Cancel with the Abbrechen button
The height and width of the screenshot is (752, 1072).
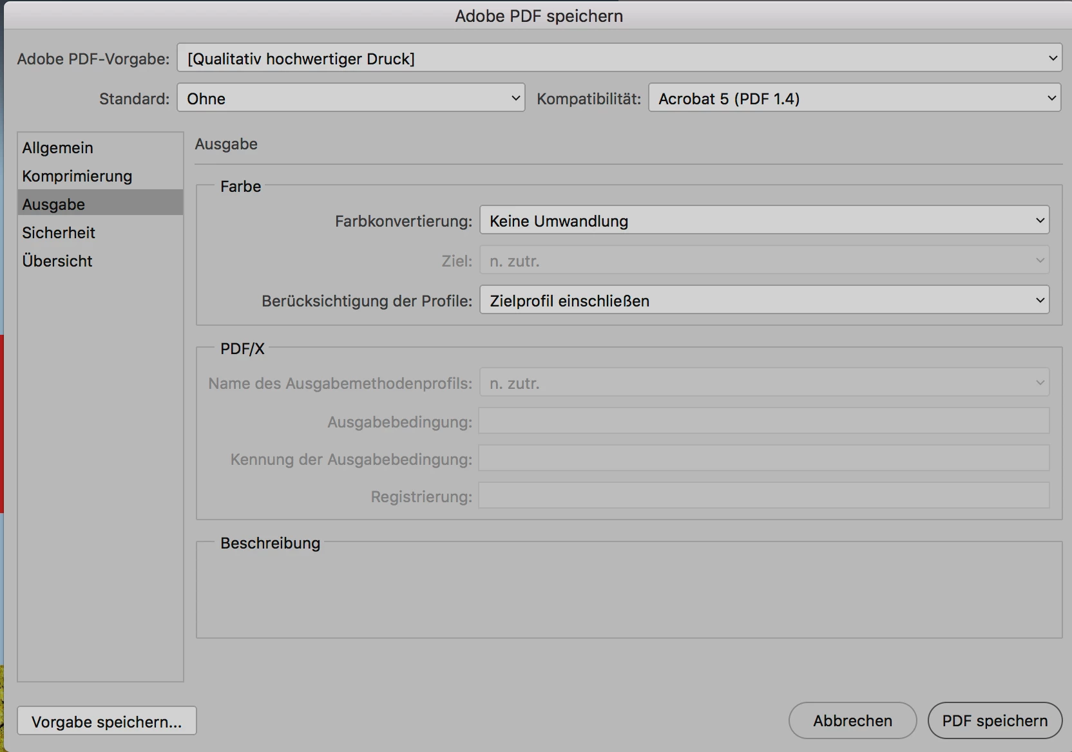pos(852,720)
